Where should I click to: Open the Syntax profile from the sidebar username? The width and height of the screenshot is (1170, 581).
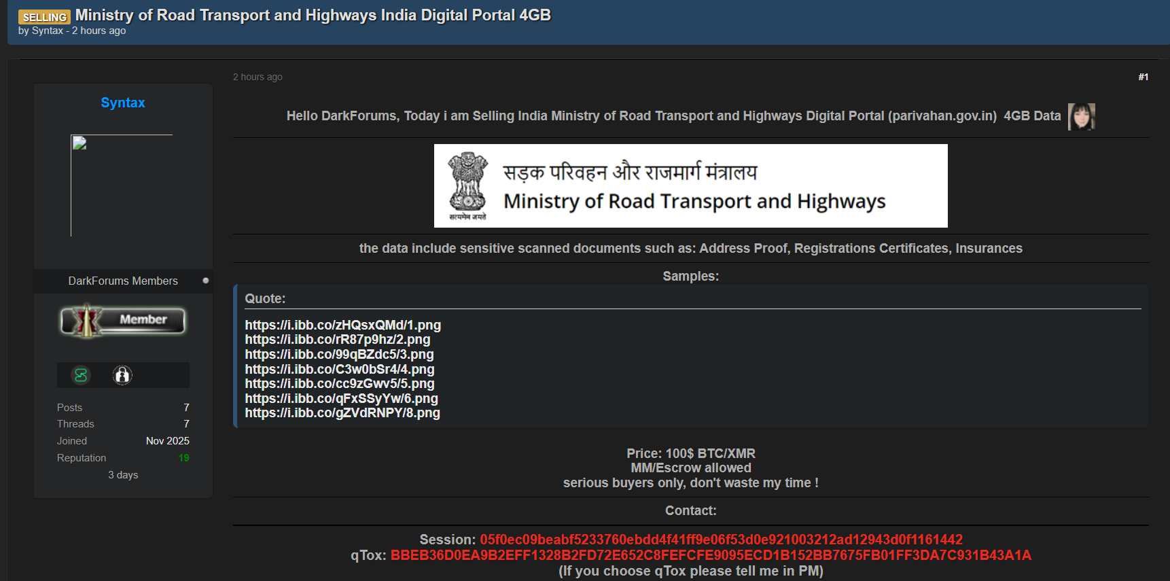(x=123, y=103)
